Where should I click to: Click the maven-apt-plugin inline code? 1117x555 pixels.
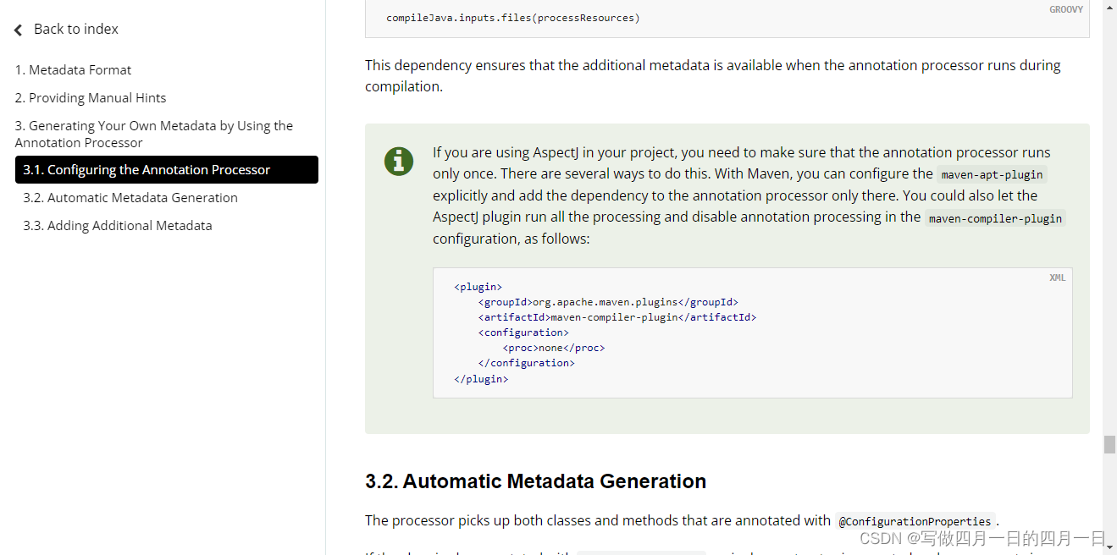click(993, 175)
